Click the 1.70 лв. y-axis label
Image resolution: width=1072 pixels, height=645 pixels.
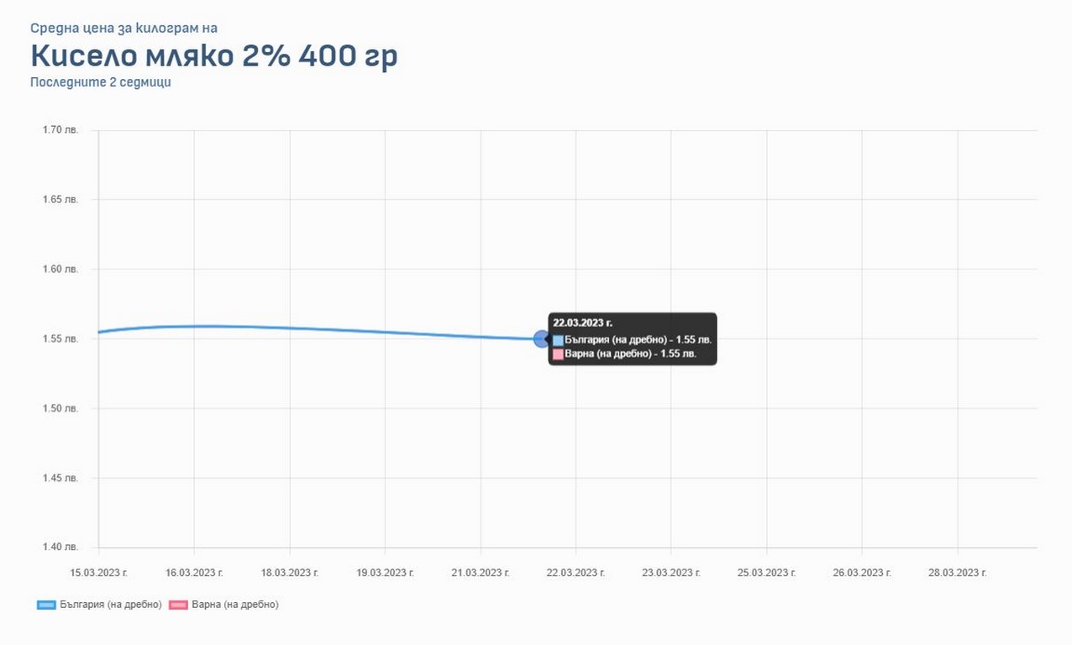60,130
